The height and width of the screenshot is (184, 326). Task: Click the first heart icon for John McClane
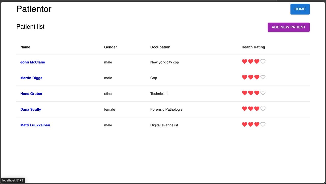click(244, 61)
